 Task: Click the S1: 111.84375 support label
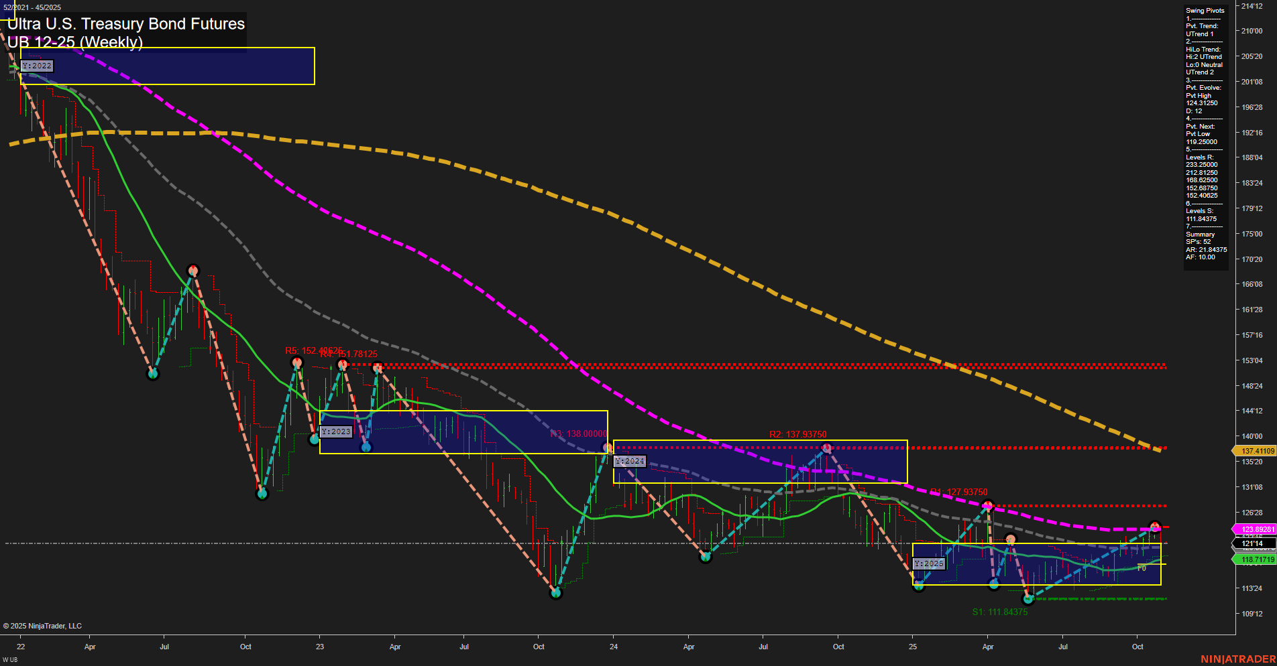[x=999, y=612]
